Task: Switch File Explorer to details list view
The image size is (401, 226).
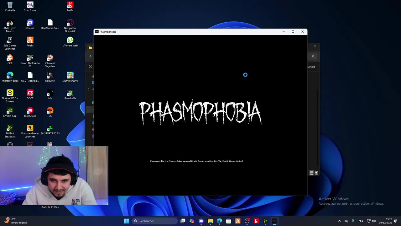Action: click(x=311, y=173)
